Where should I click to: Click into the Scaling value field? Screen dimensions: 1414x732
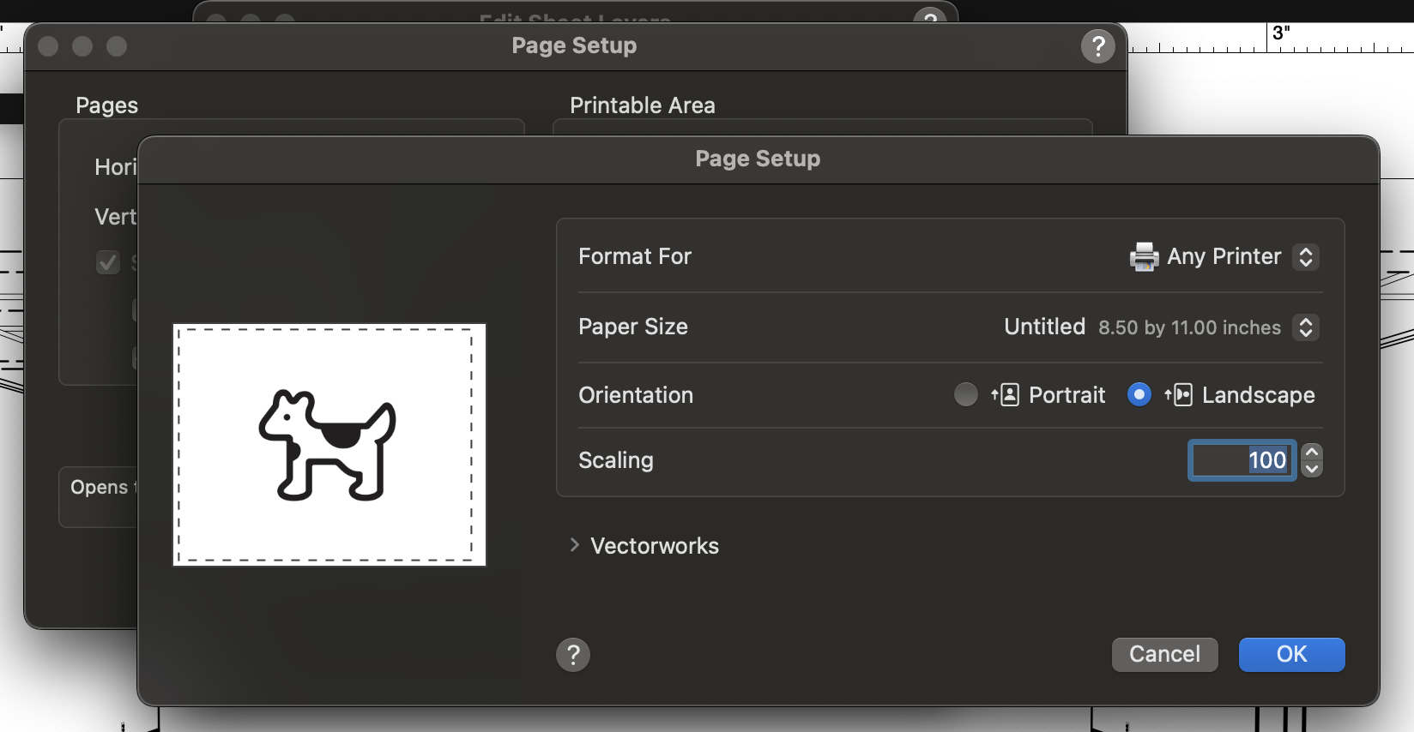[1242, 460]
